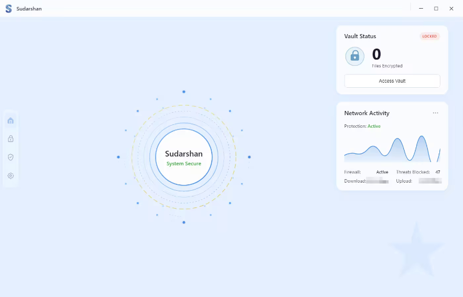Open the shield protection page in sidebar

10,157
